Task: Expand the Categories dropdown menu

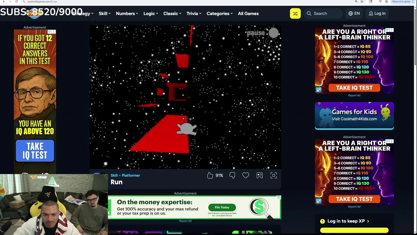Action: (220, 13)
